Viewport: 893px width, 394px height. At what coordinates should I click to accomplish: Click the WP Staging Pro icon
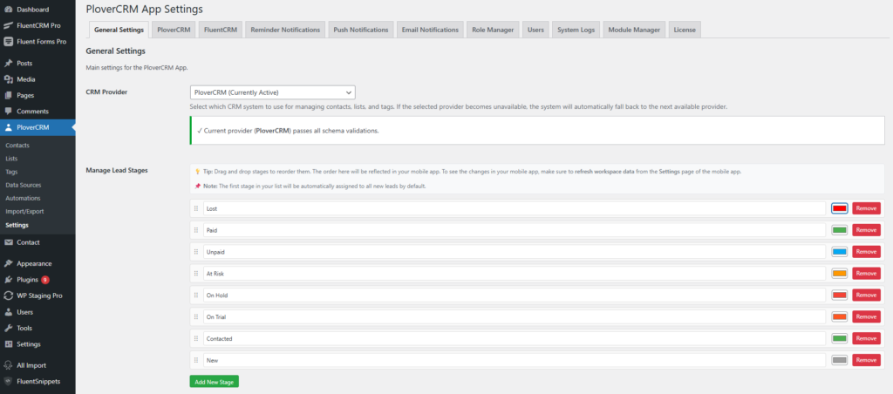[x=8, y=295]
